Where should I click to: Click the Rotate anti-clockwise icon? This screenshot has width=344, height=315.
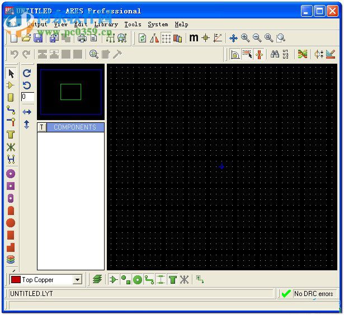pos(27,85)
